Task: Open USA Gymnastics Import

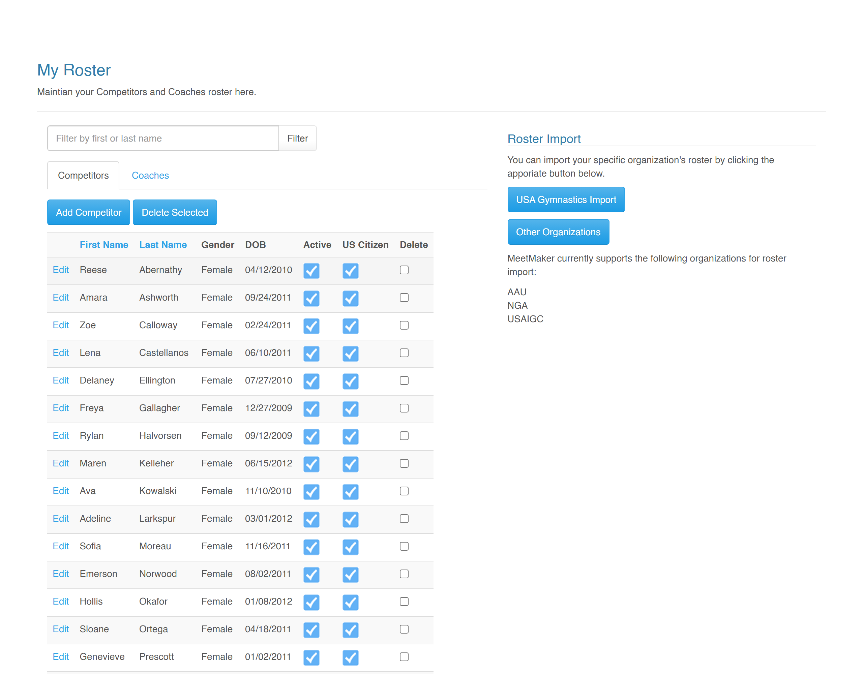Action: (566, 200)
